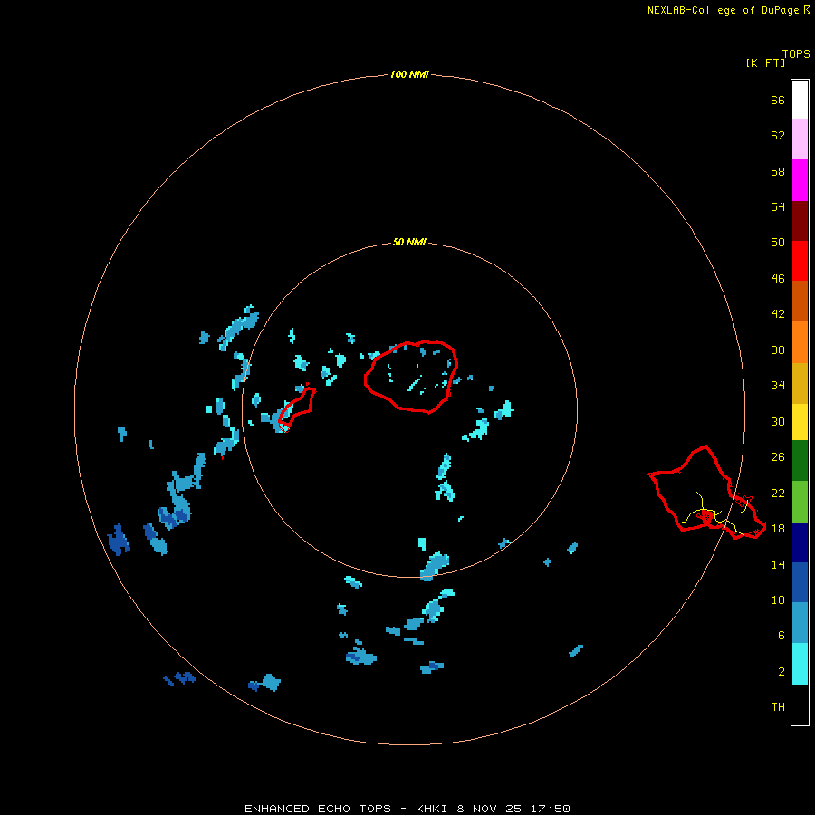Screen dimensions: 815x815
Task: Click the '50' legend value
Action: click(x=778, y=242)
